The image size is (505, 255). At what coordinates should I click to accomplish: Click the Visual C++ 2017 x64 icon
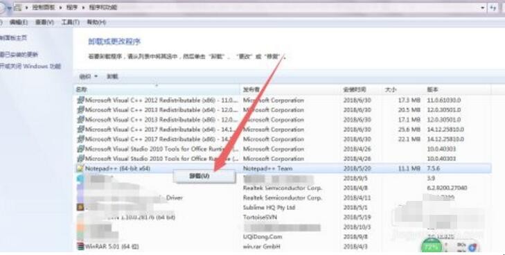tap(80, 130)
